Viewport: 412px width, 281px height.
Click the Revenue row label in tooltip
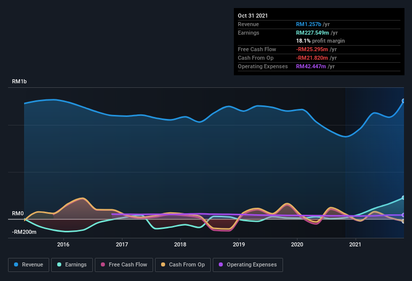pos(248,24)
